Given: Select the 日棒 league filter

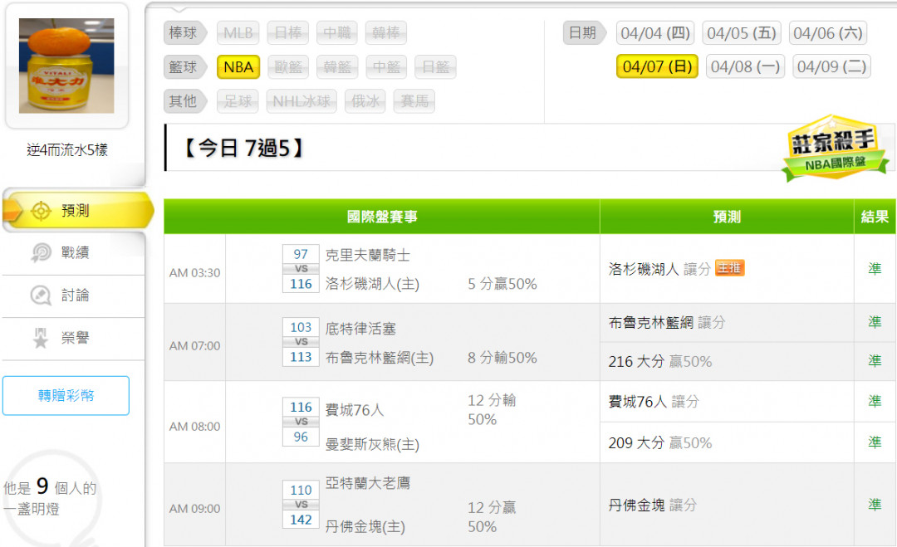Looking at the screenshot, I should point(287,32).
